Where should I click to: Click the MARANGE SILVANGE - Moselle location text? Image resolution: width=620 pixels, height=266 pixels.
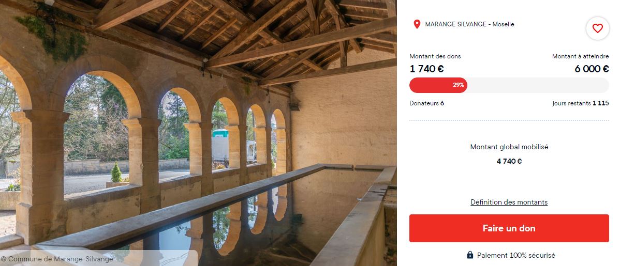point(469,24)
